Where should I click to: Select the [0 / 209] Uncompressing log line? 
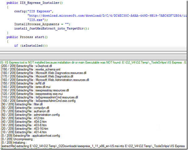coord(18,139)
